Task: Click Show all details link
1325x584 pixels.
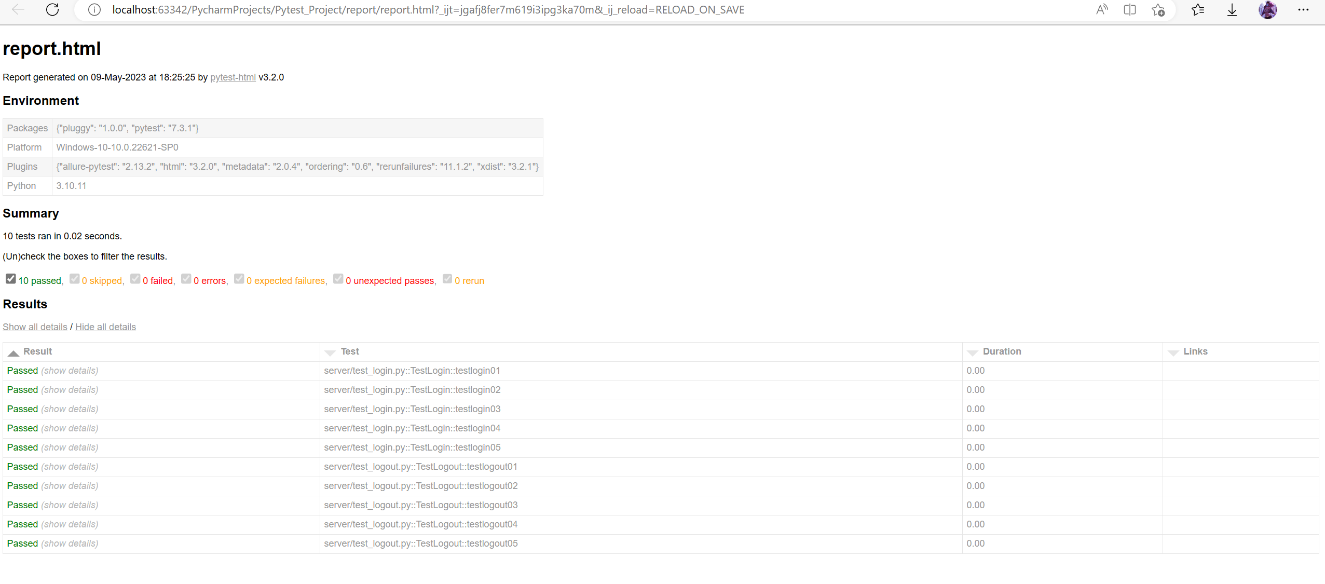Action: tap(35, 327)
